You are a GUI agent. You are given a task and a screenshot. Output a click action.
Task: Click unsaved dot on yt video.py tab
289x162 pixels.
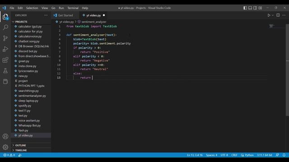(x=104, y=15)
